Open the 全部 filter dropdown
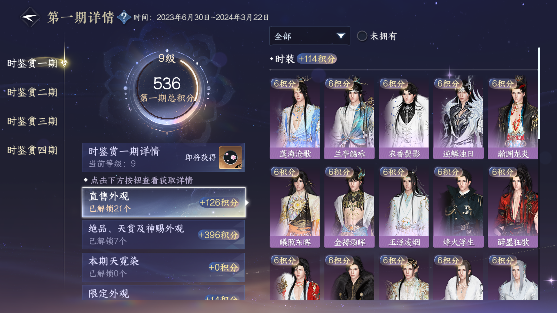 click(310, 36)
